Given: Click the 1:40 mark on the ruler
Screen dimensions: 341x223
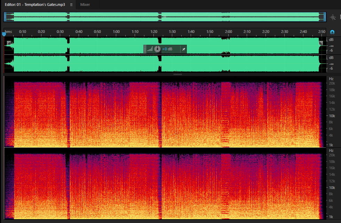Looking at the screenshot, I should tap(191, 32).
